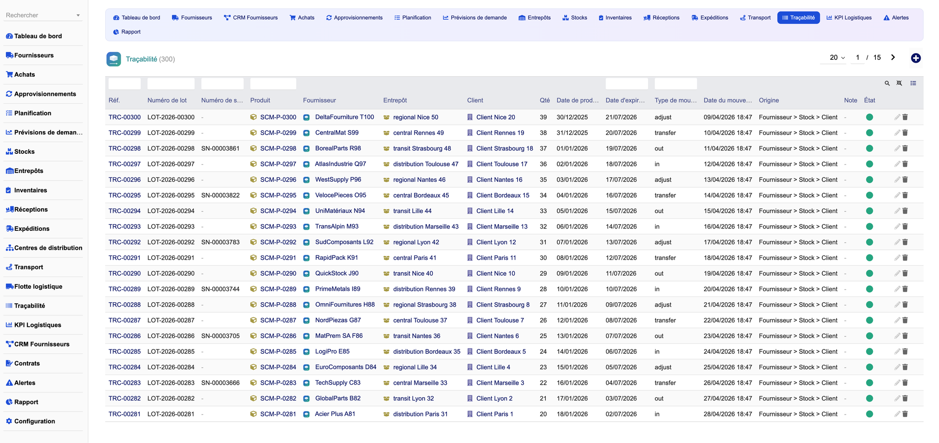Viewport: 939px width, 443px height.
Task: Switch to the CRM Fournisseurs tab
Action: pyautogui.click(x=251, y=17)
